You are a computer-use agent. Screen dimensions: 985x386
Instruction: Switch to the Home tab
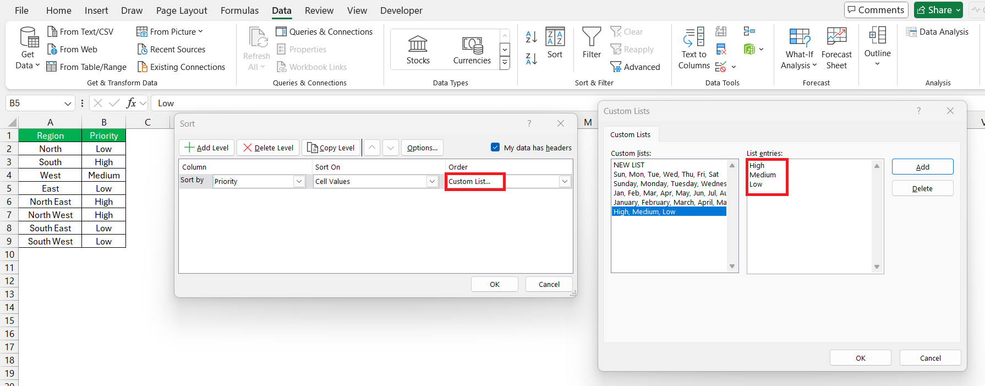[x=59, y=10]
